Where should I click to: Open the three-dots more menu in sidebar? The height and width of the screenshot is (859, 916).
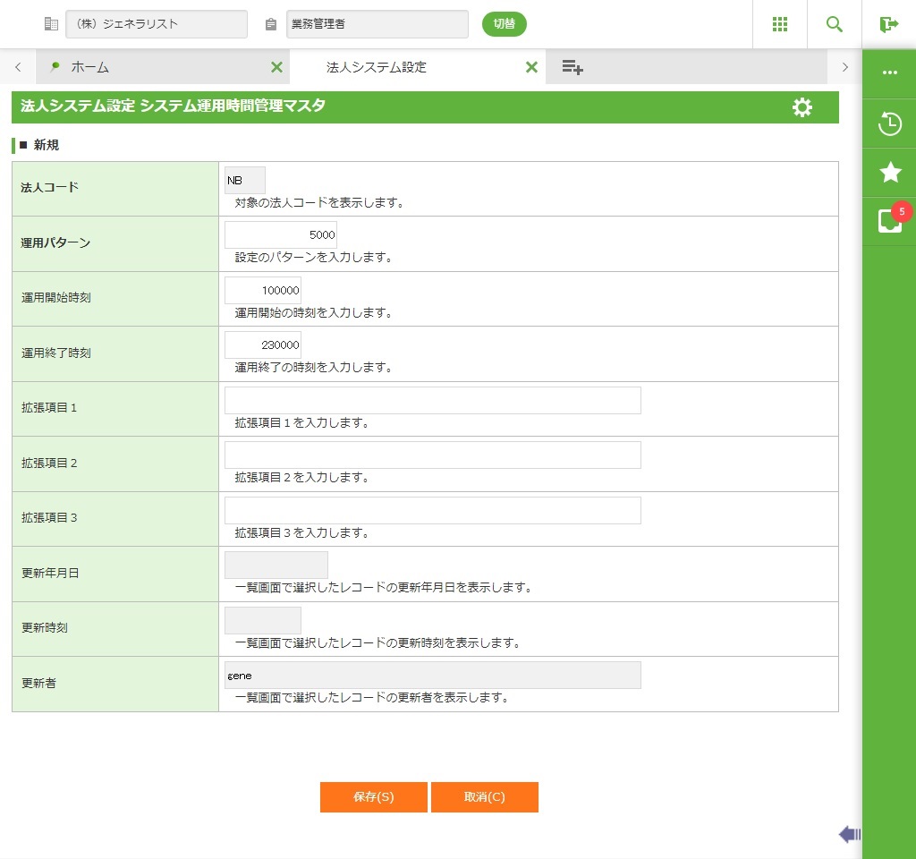(x=889, y=72)
